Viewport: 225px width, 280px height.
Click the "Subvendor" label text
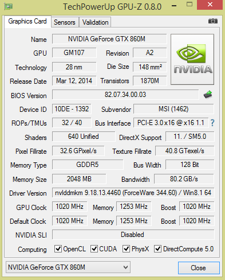(116, 110)
